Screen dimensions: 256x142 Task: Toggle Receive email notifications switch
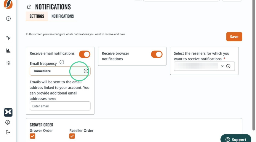click(84, 54)
